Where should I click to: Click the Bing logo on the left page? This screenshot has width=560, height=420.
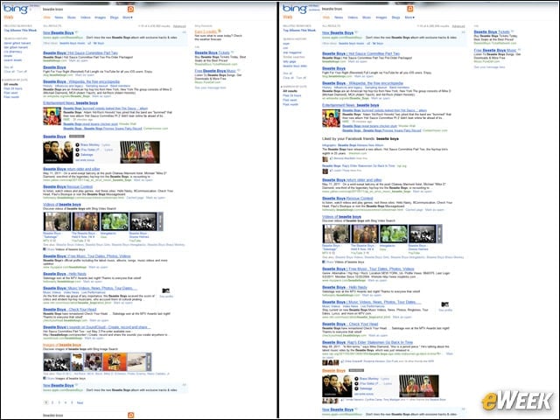click(16, 9)
